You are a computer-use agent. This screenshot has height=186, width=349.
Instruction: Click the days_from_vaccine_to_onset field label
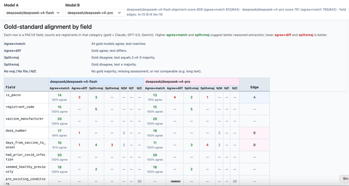25,145
